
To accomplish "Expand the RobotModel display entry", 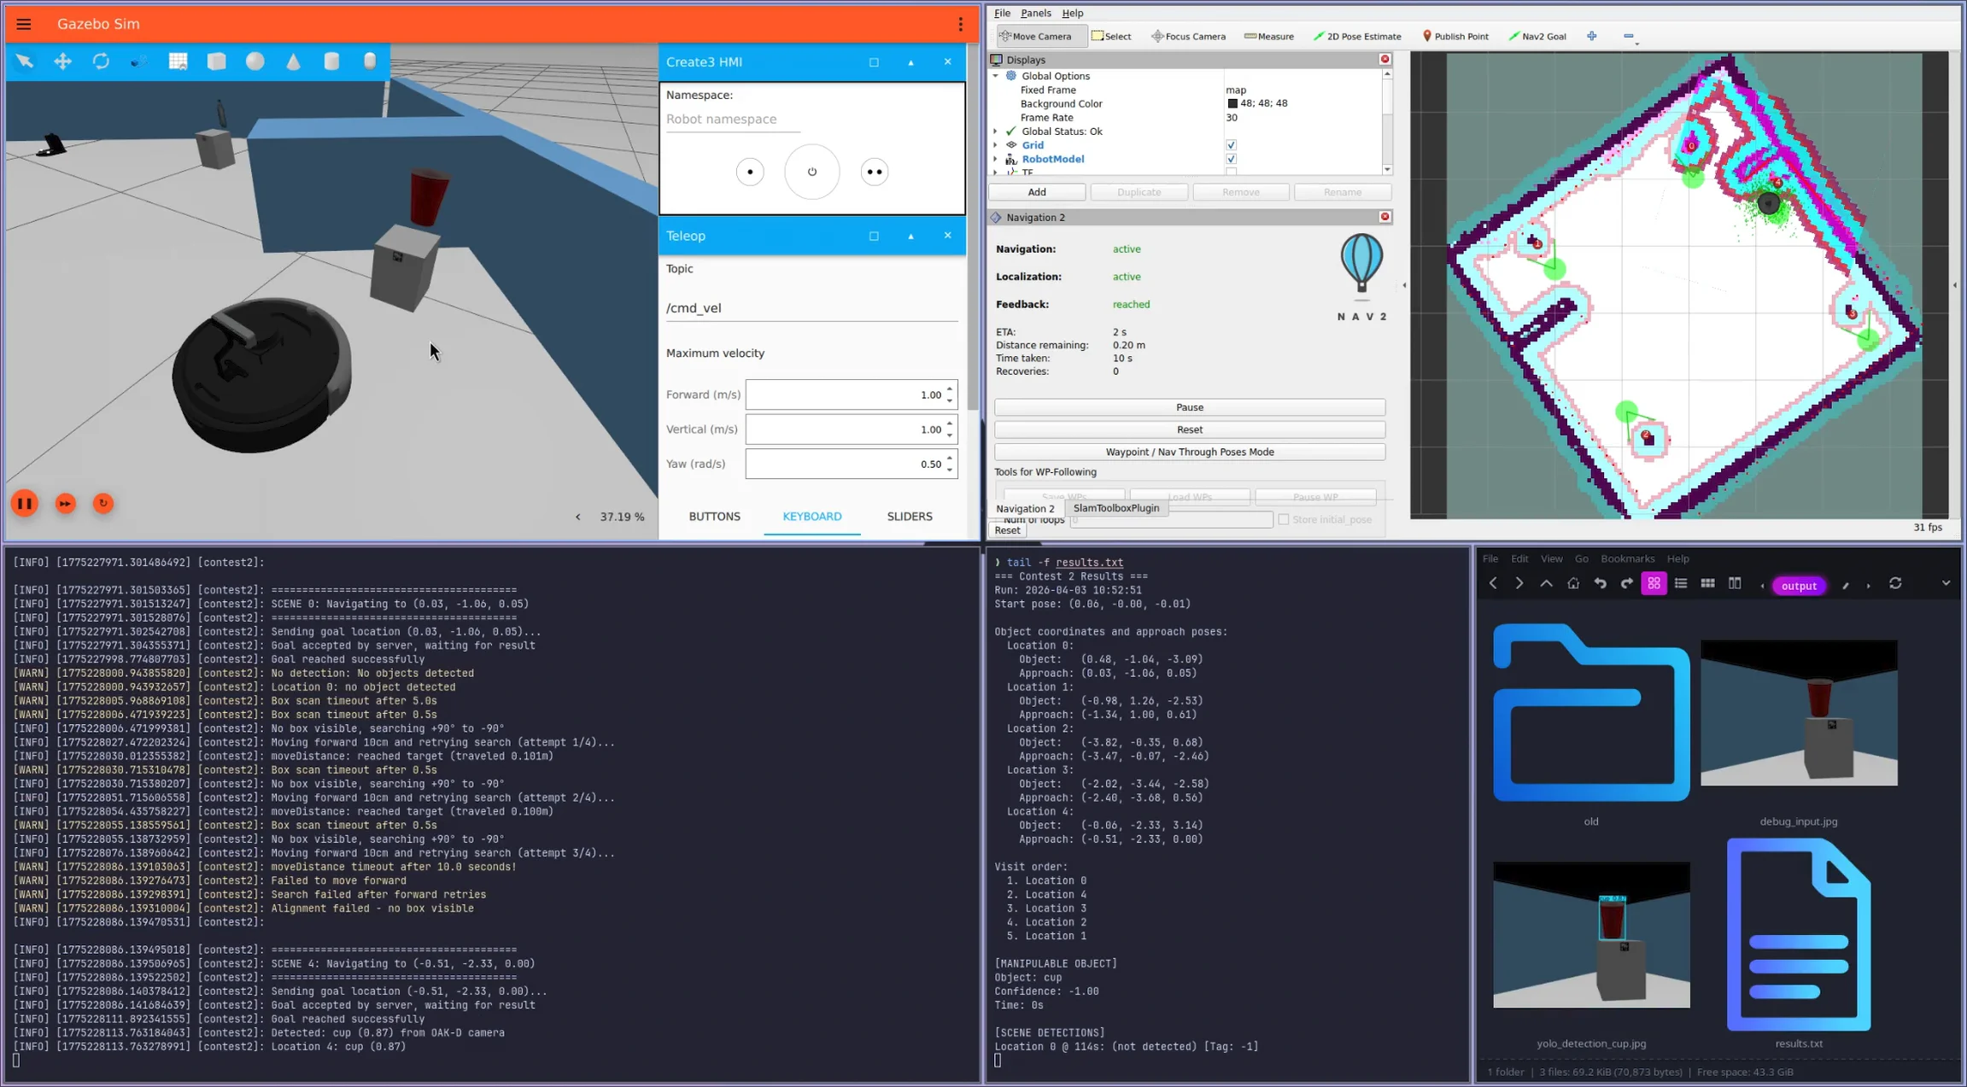I will click(x=995, y=159).
